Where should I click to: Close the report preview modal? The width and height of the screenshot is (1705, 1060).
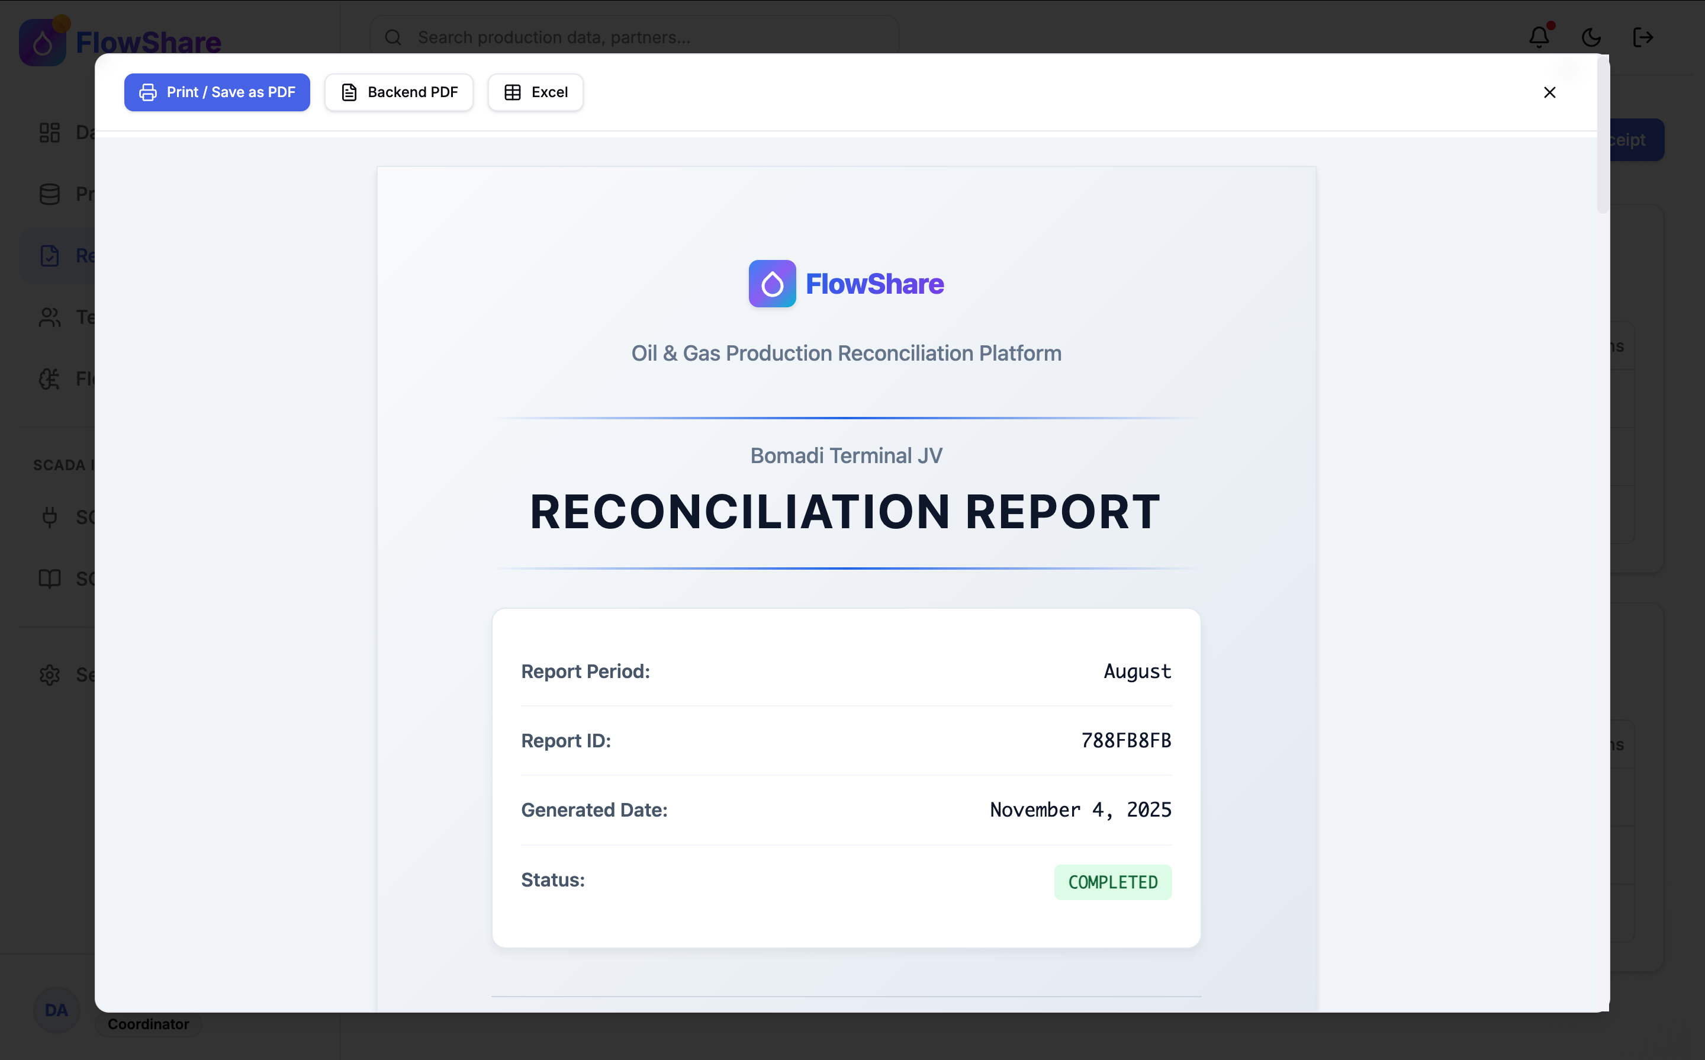pyautogui.click(x=1549, y=92)
